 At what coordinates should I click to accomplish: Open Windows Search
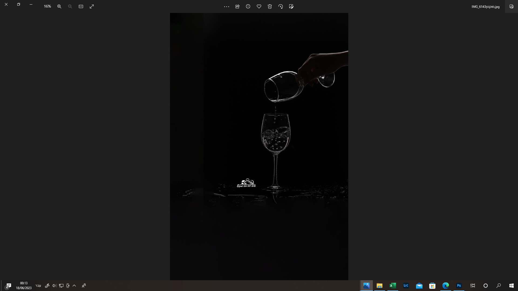[499, 286]
